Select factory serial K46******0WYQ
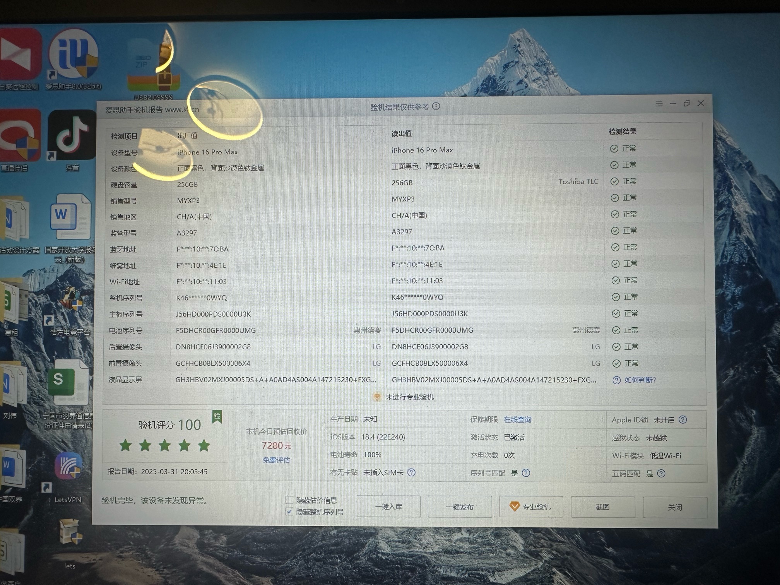This screenshot has width=780, height=585. click(x=202, y=298)
